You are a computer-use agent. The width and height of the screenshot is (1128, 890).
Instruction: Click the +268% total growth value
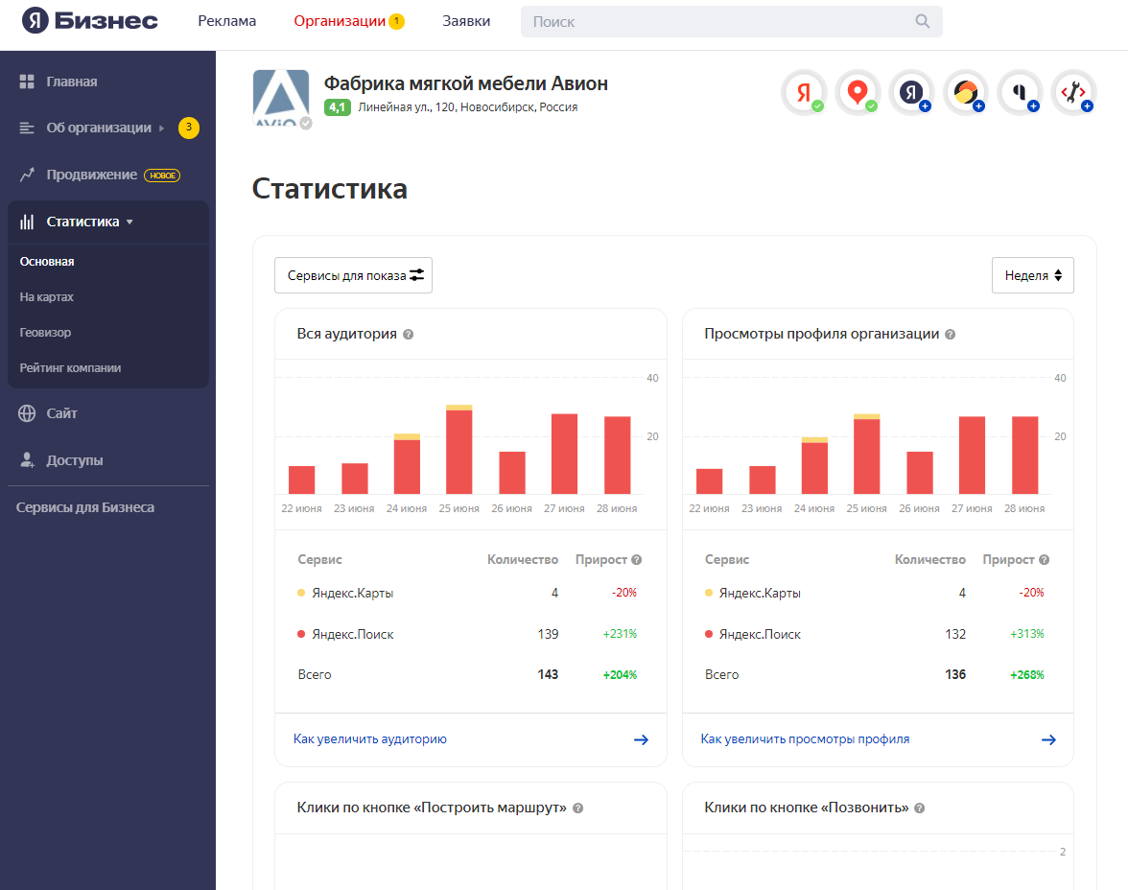(1027, 675)
